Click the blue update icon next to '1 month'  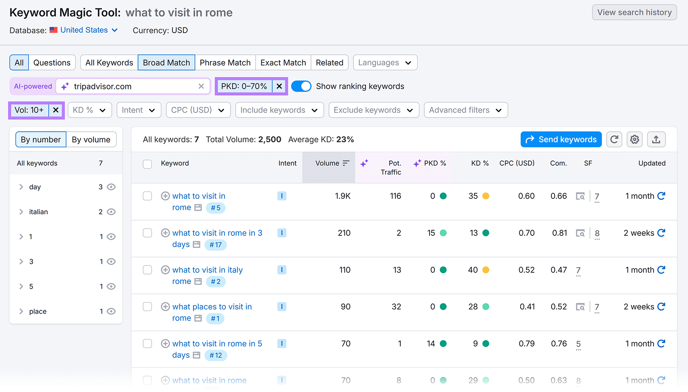(x=662, y=196)
